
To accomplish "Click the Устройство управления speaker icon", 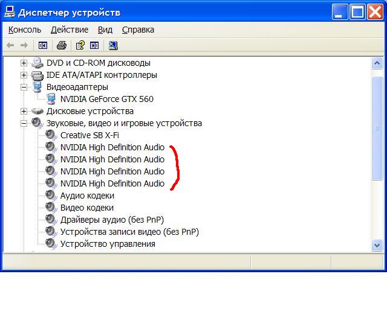I will point(51,244).
